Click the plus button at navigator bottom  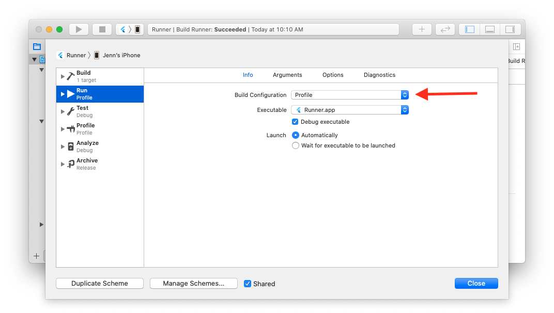pos(36,256)
